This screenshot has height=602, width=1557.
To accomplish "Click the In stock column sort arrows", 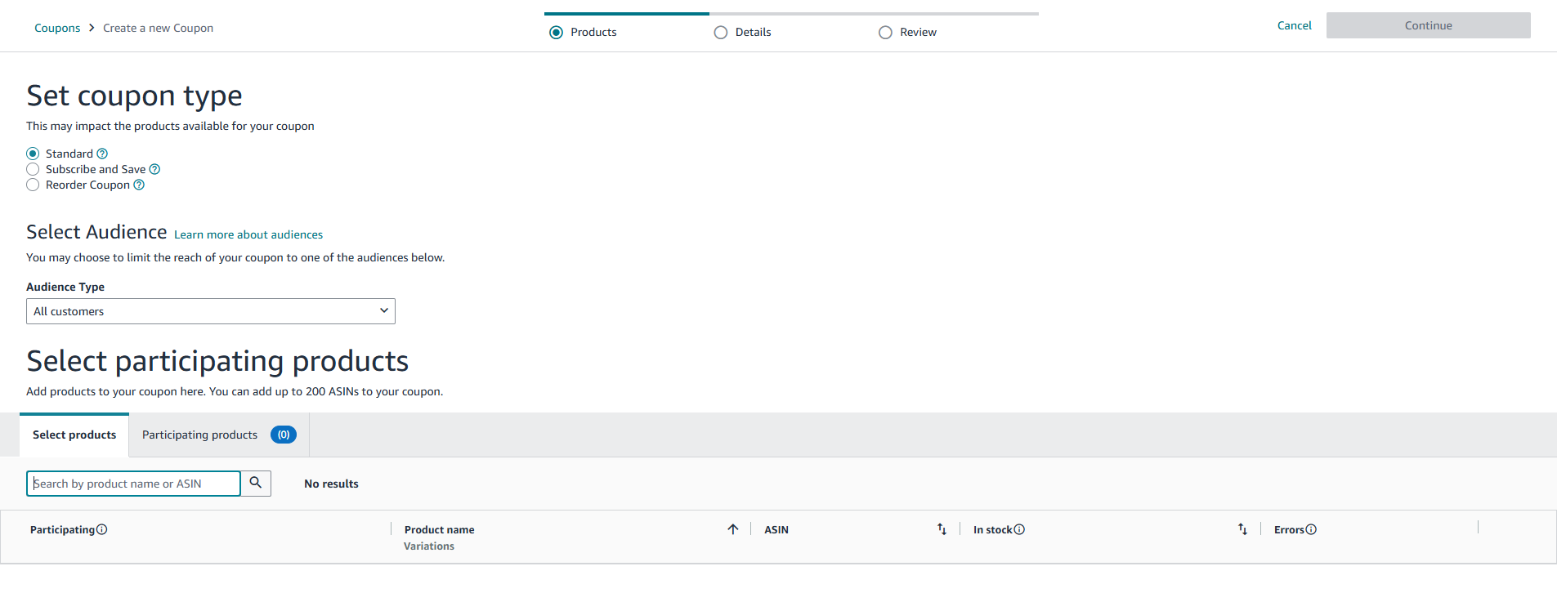I will (1242, 529).
